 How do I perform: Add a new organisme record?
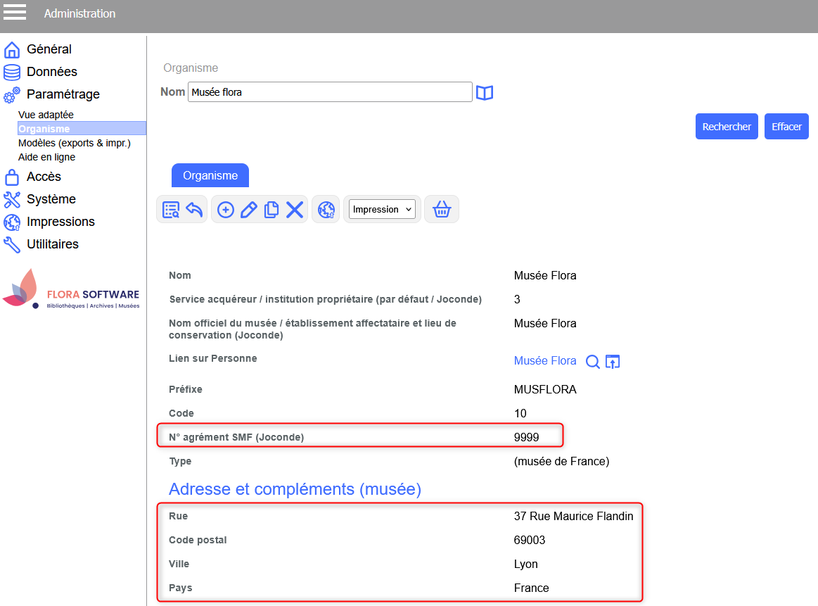coord(226,210)
